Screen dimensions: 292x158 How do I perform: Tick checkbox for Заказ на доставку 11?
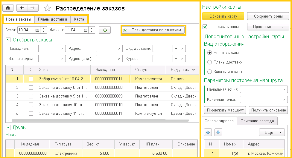pyautogui.click(x=31, y=114)
